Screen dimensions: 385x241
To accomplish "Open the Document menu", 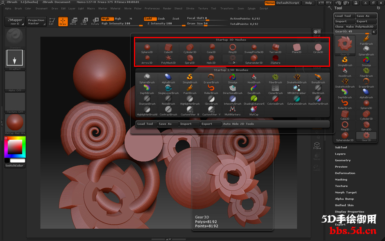I will click(x=41, y=8).
